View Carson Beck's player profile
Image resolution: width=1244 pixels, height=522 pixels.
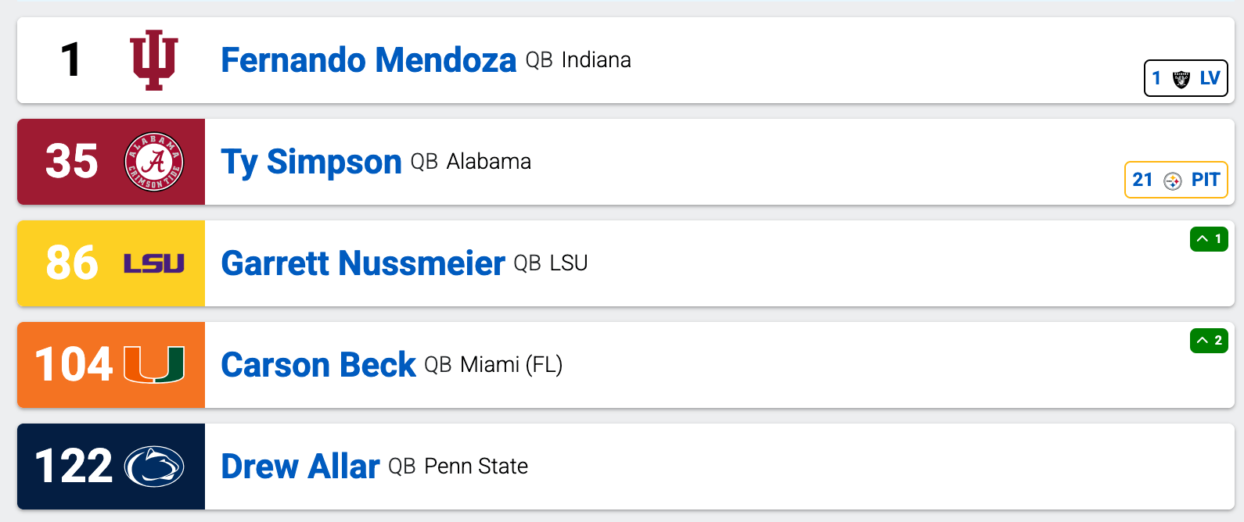[x=318, y=365]
